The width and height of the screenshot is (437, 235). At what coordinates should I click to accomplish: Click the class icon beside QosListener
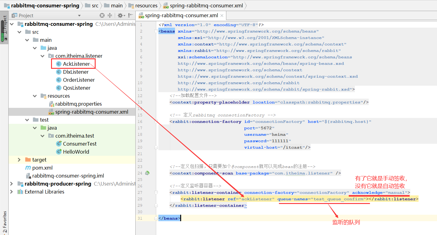pos(59,88)
